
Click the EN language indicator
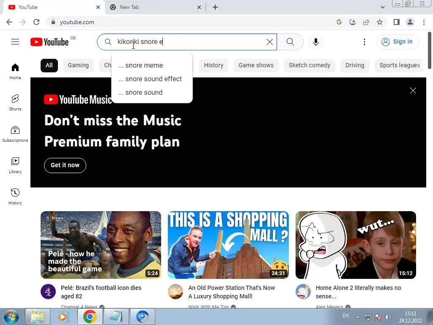[345, 316]
